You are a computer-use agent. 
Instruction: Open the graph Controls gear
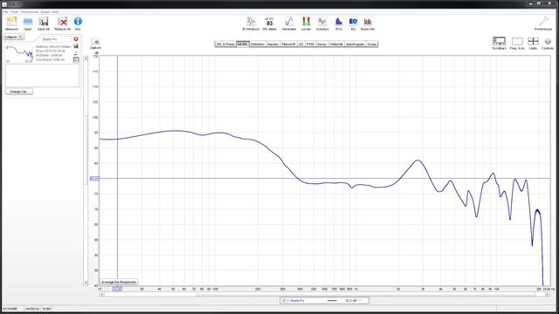548,41
